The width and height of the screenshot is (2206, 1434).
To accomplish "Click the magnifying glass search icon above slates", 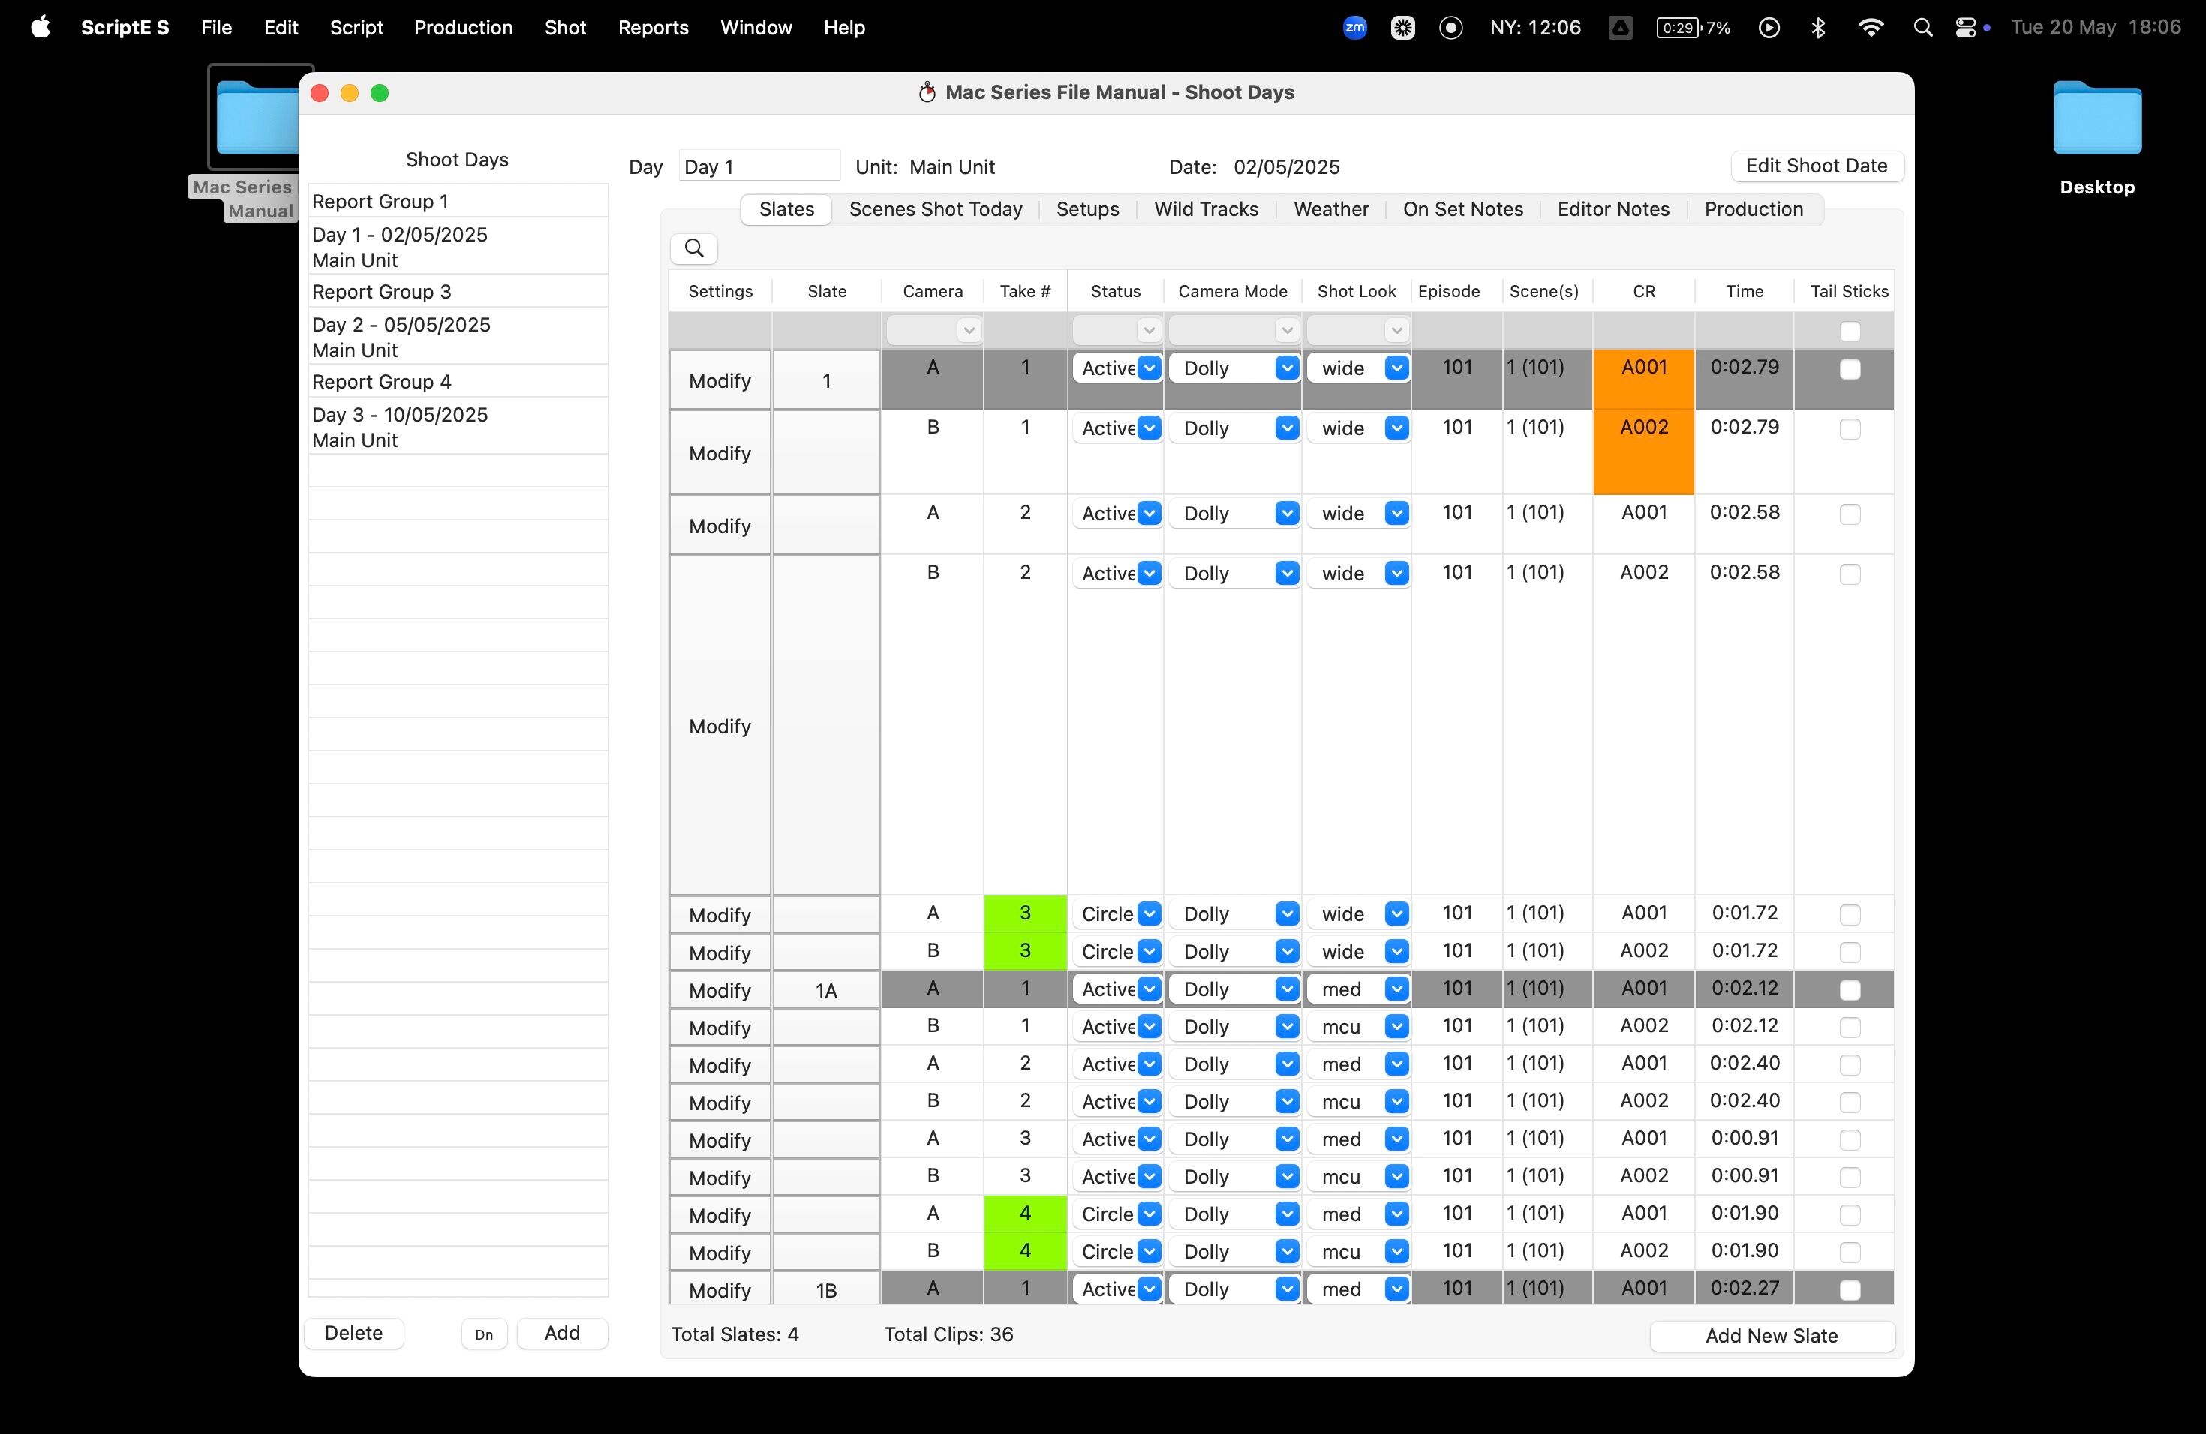I will [x=694, y=248].
